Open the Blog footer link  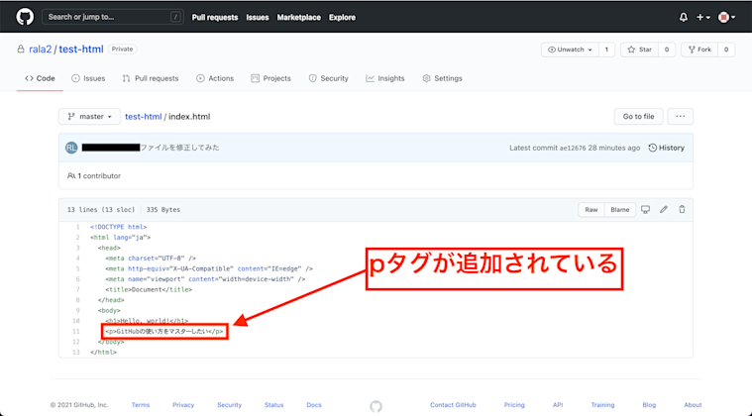pos(649,405)
